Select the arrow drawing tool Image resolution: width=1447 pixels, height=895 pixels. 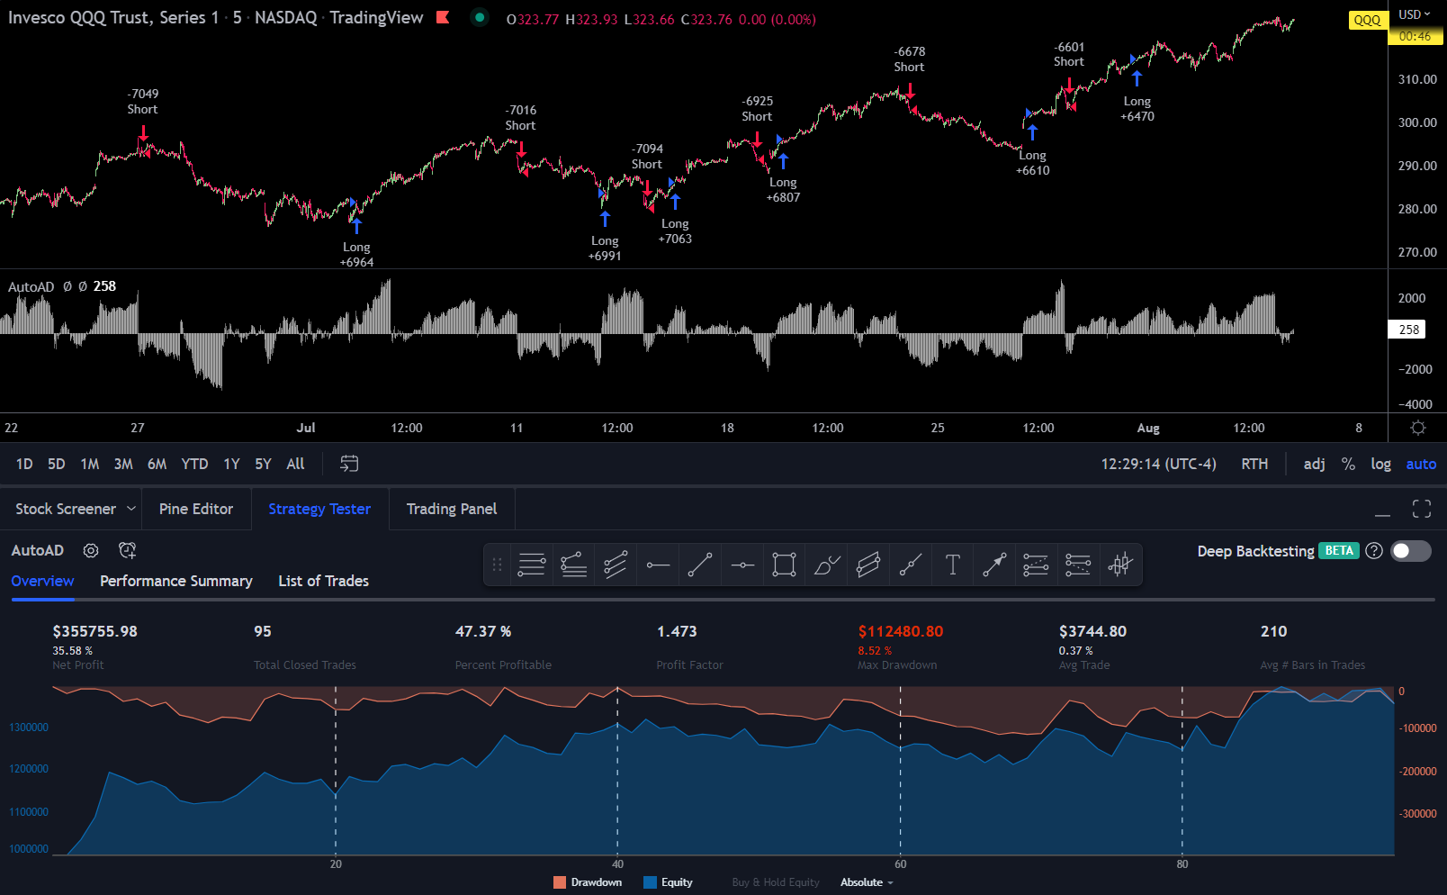pyautogui.click(x=994, y=565)
